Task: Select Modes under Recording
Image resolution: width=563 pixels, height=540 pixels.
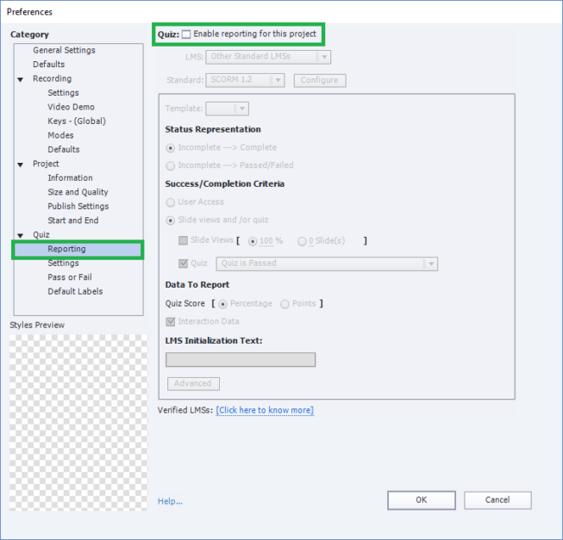Action: click(x=60, y=135)
